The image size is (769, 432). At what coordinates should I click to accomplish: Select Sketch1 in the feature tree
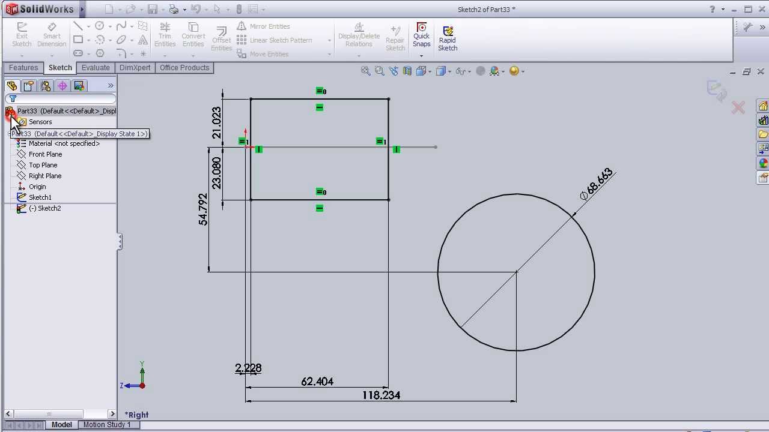point(40,197)
